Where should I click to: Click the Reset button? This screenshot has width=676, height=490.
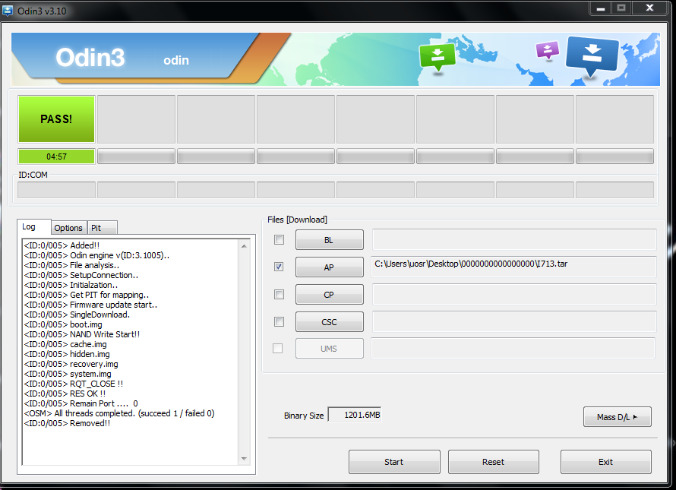pyautogui.click(x=493, y=462)
